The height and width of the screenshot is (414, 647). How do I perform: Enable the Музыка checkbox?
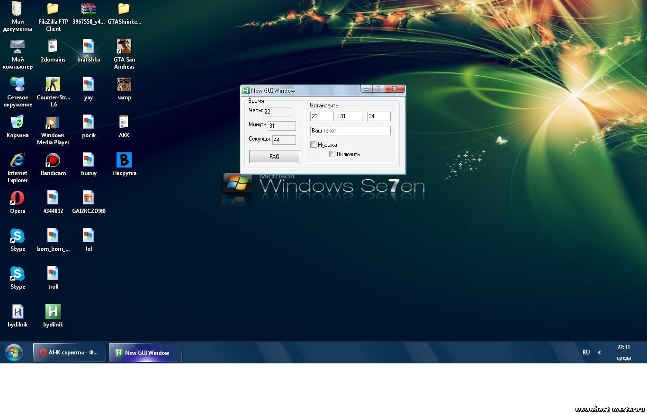314,145
